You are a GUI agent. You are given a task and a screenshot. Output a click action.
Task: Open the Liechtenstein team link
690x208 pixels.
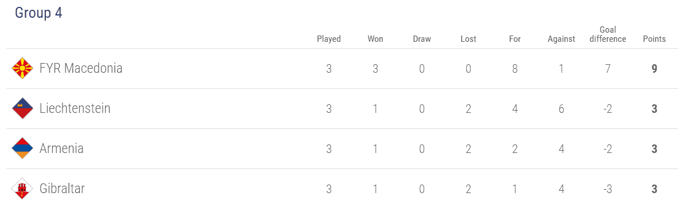[x=75, y=108]
